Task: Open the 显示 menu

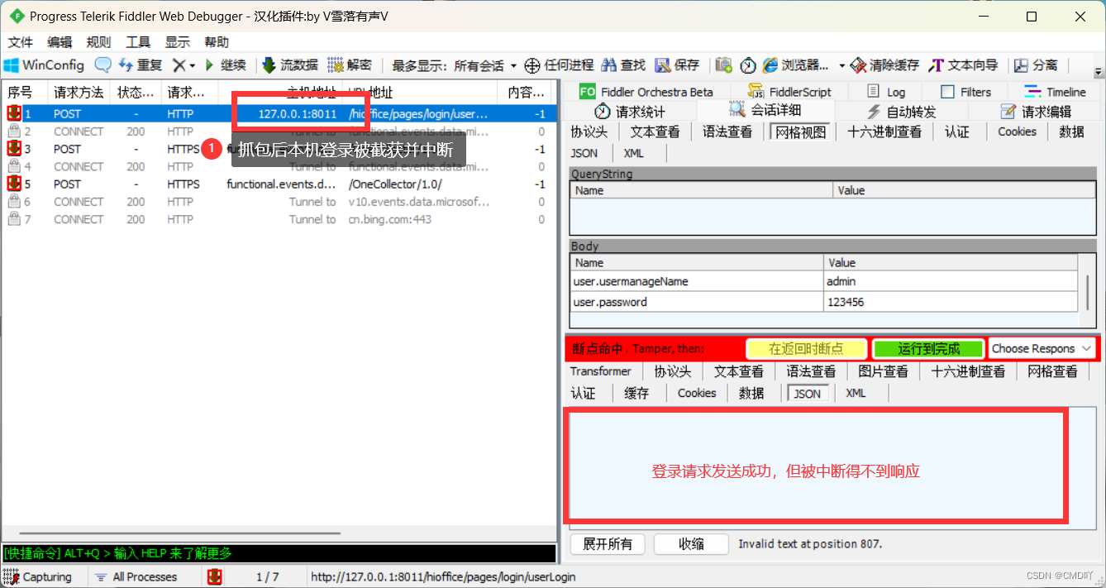Action: 177,42
